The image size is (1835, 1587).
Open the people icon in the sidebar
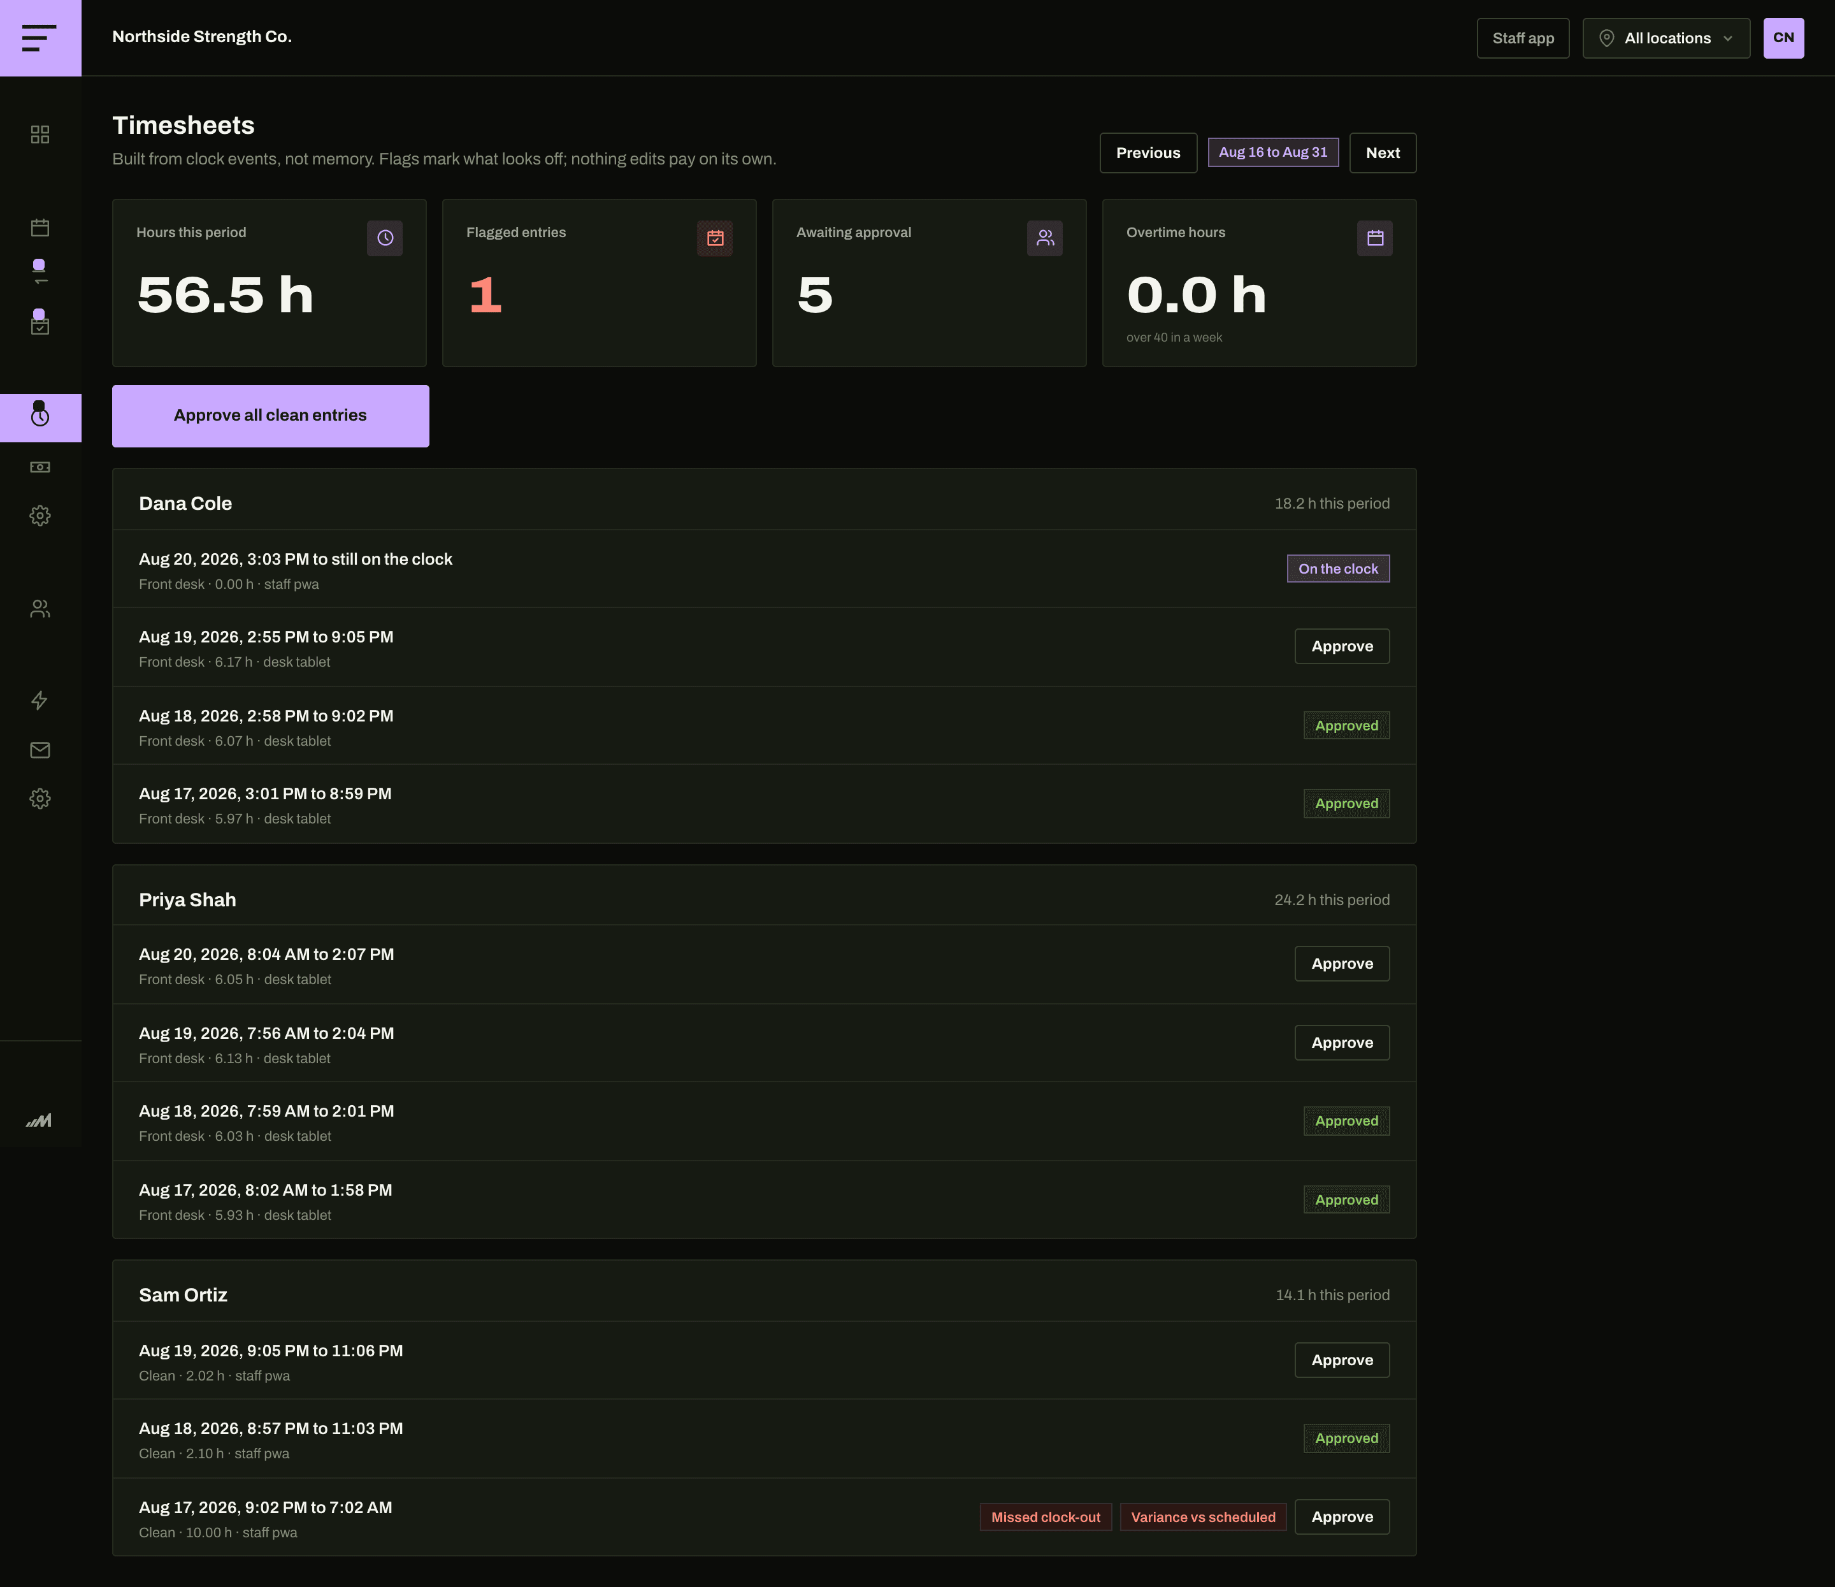[x=40, y=609]
